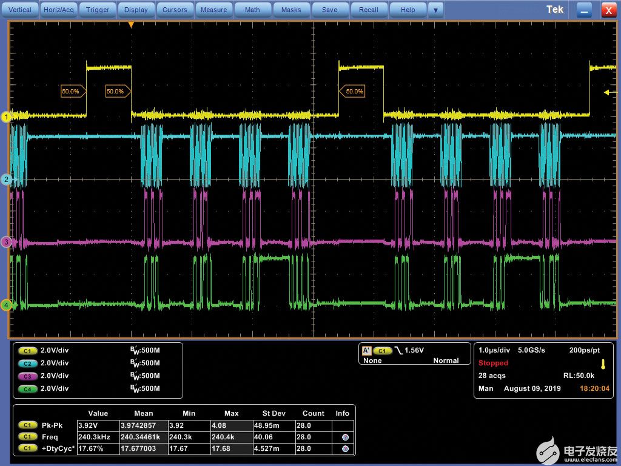Open the Vertical menu
This screenshot has height=466, width=621.
pos(20,10)
